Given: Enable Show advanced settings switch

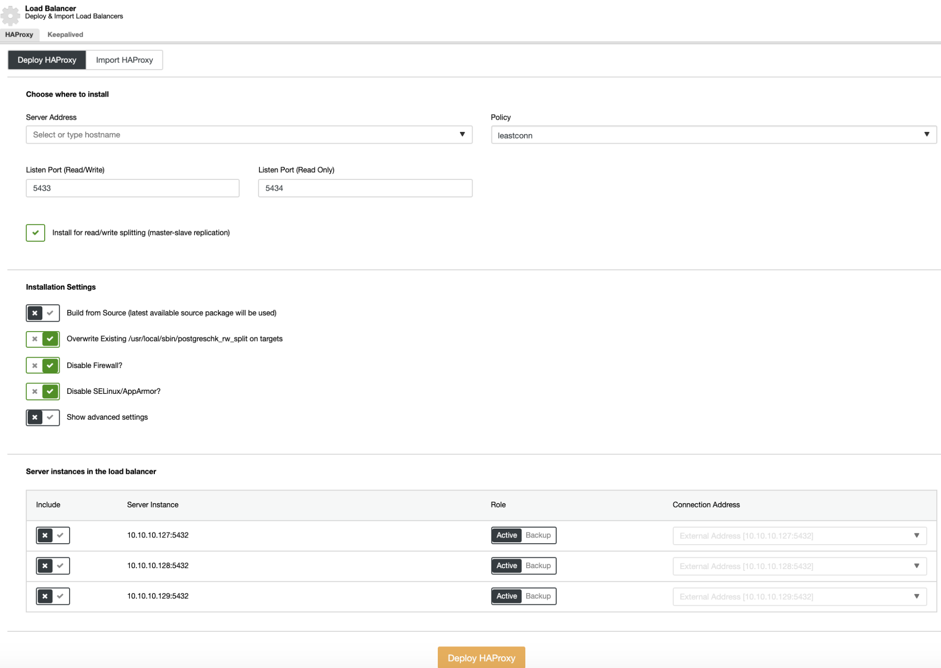Looking at the screenshot, I should click(43, 417).
